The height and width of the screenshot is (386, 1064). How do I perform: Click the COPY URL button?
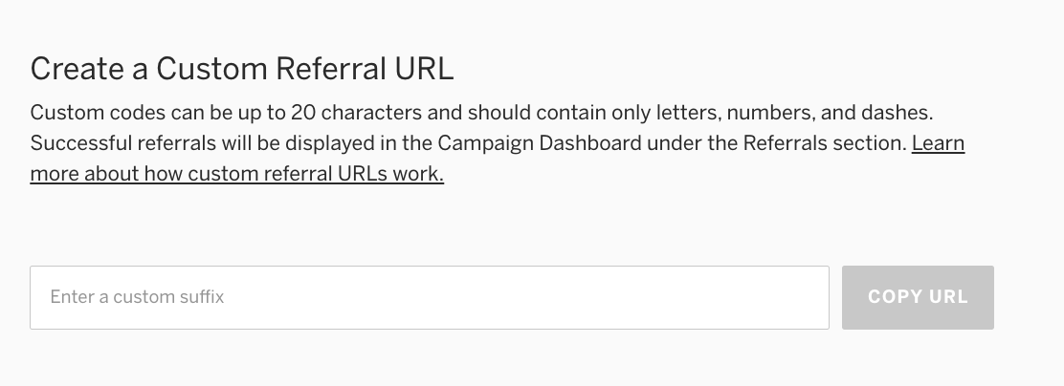918,297
